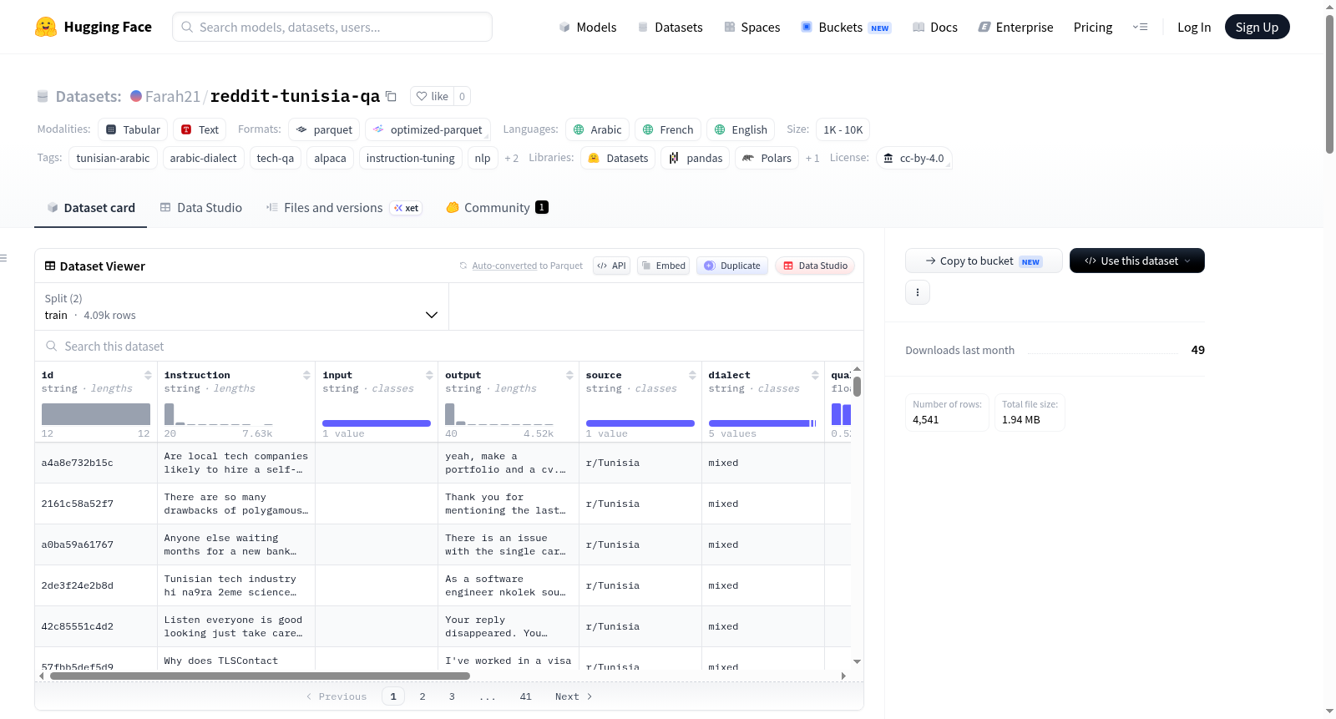Go to Models in navigation
The height and width of the screenshot is (719, 1336).
click(588, 28)
